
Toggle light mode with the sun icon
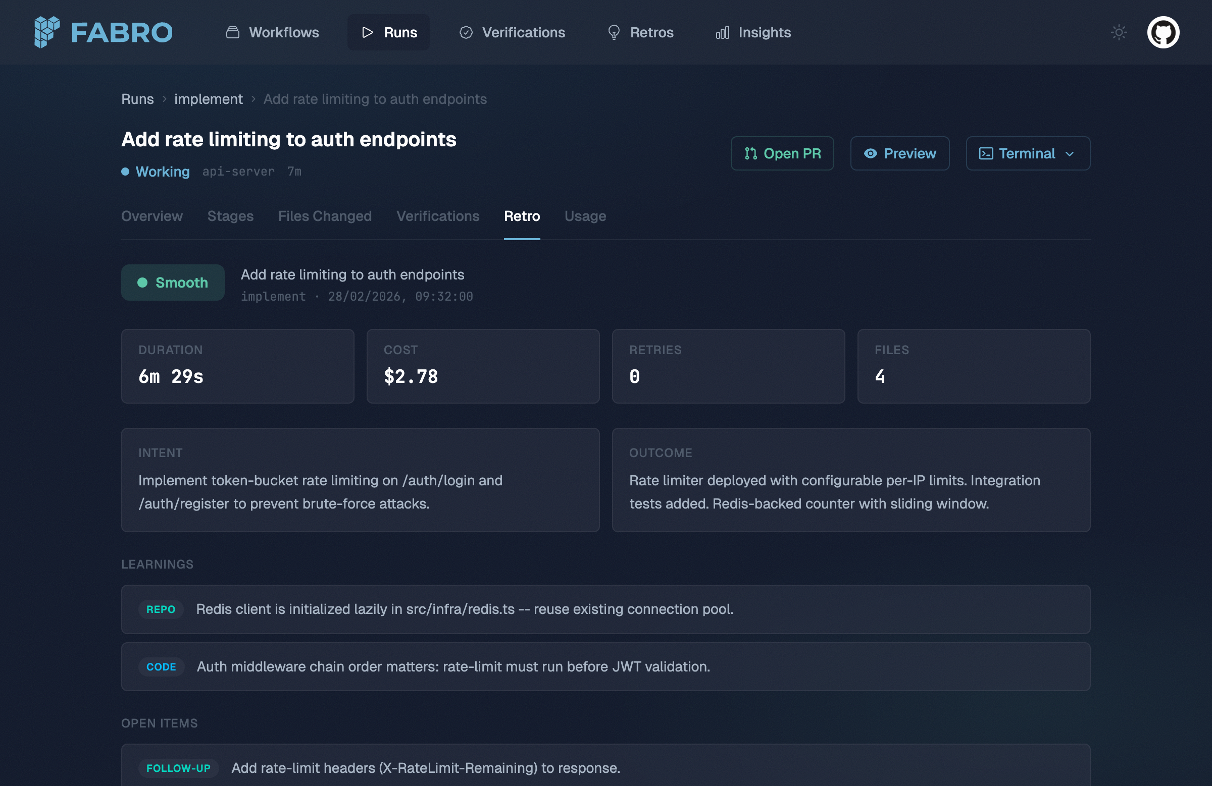pyautogui.click(x=1119, y=32)
